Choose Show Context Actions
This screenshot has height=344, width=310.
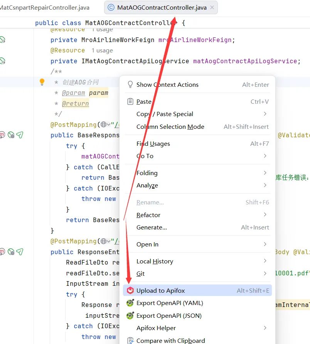[197, 85]
